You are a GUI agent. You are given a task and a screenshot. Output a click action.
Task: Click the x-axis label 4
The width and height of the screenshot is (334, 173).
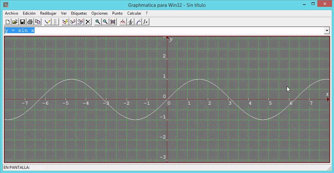250,103
